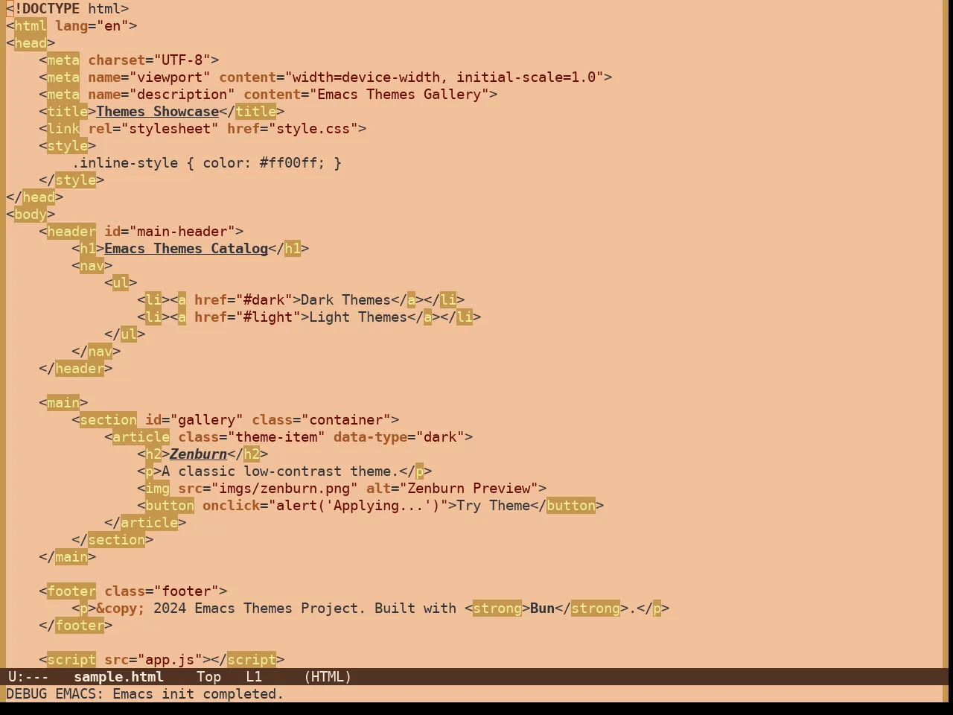
Task: Click the class="footer" attribute
Action: (x=162, y=591)
